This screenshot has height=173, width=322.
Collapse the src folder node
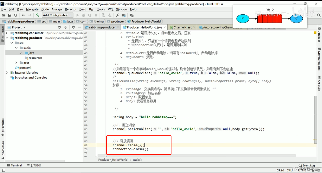[x=12, y=43]
